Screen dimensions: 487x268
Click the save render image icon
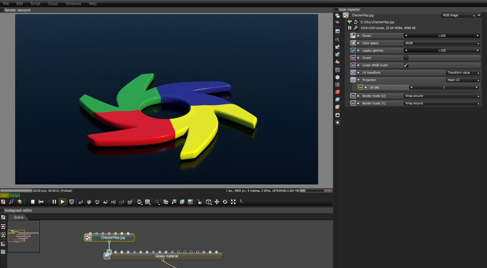coord(174,202)
